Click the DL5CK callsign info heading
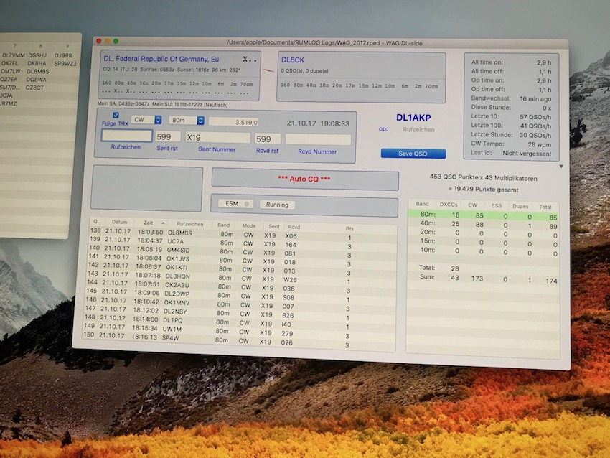 coord(293,60)
